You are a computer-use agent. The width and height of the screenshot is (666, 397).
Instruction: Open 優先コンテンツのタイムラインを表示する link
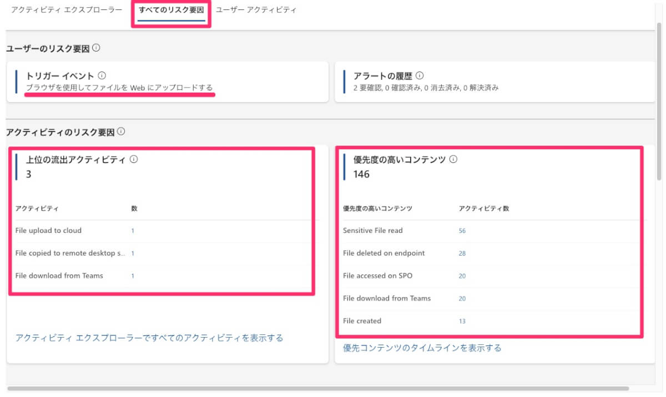[x=422, y=348]
